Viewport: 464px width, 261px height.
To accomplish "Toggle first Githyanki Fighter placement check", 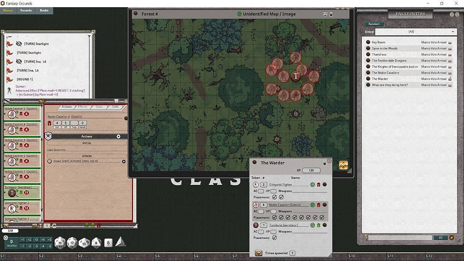I will point(274,197).
